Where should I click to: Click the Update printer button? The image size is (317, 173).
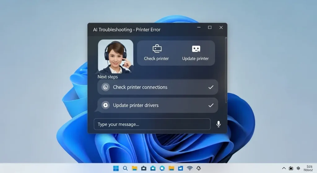click(195, 53)
